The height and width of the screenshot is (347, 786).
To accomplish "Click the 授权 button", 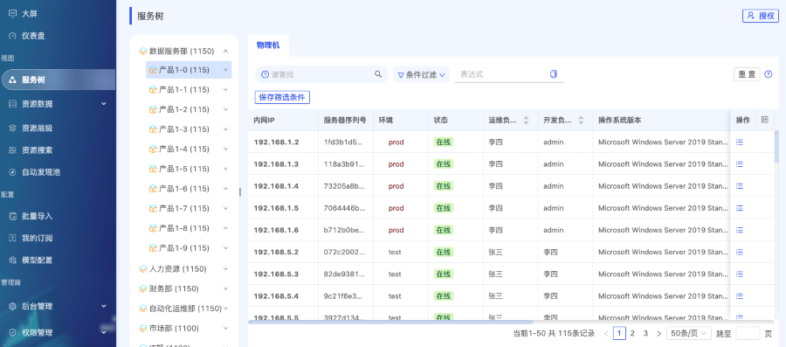I will pyautogui.click(x=761, y=16).
